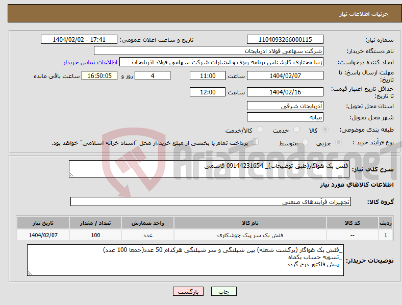Click the unit cell عدد

(147, 235)
